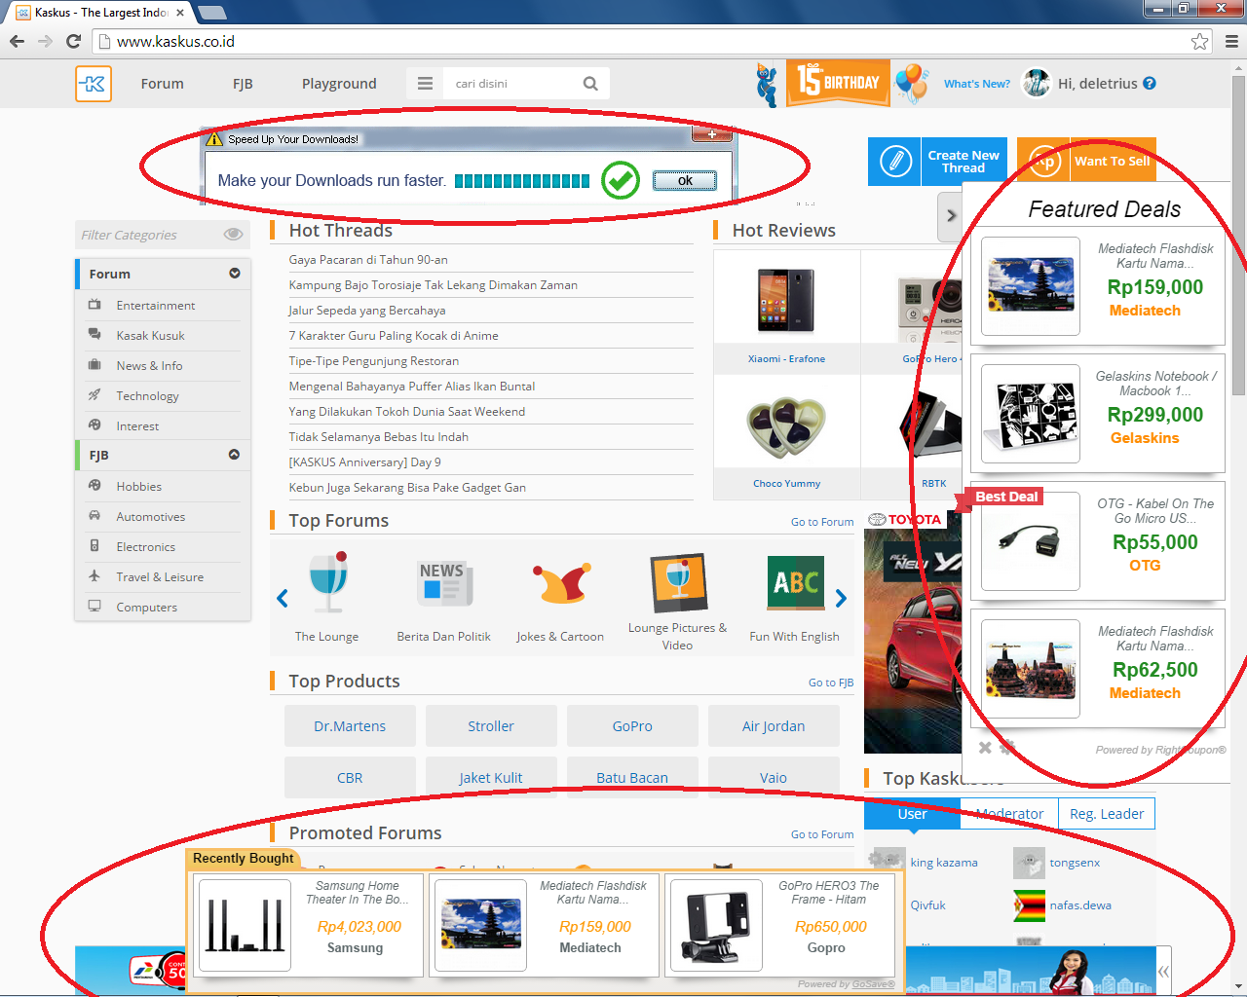Click the Kasak Kusuk chat icon

94,335
